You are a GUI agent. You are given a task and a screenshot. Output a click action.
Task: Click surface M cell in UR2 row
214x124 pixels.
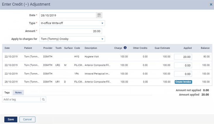coord(65,65)
